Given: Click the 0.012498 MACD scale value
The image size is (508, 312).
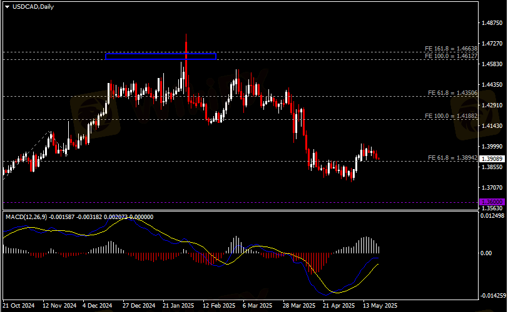Looking at the screenshot, I should point(492,215).
